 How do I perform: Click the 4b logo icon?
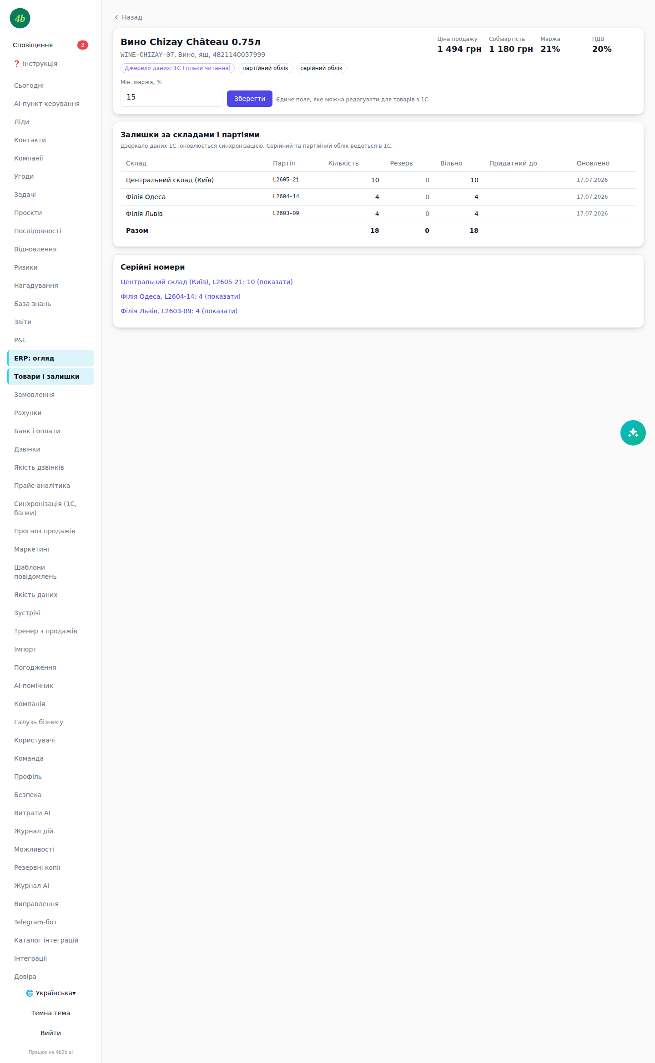(x=20, y=18)
